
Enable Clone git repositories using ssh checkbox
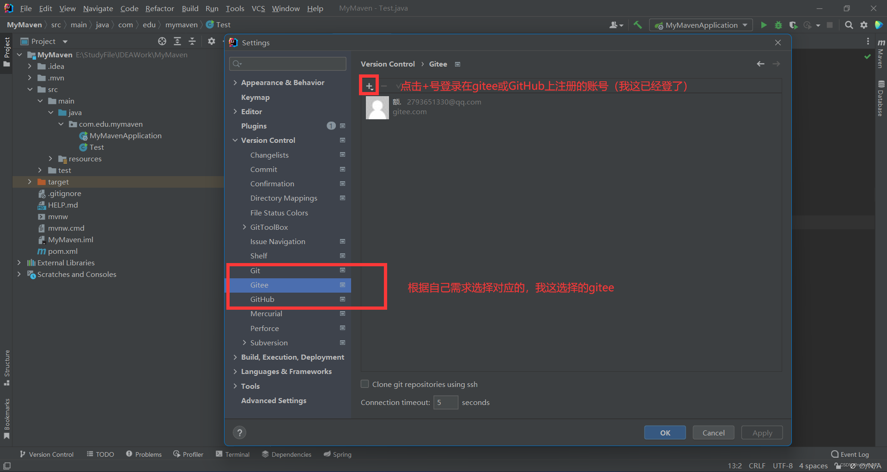click(x=365, y=384)
